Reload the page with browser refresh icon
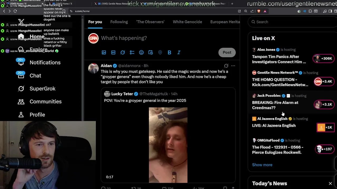 15,11
